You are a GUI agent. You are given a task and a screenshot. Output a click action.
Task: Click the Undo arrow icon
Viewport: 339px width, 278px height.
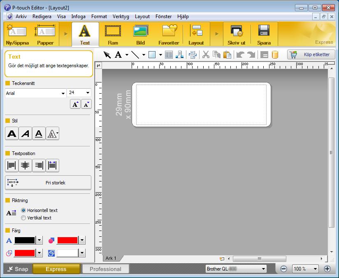[240, 55]
